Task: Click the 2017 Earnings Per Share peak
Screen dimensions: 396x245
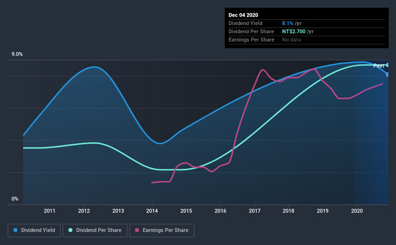Action: [263, 70]
